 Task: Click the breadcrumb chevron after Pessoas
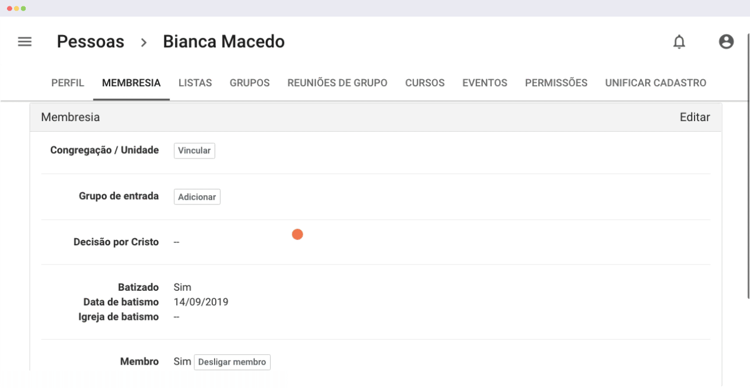(144, 43)
